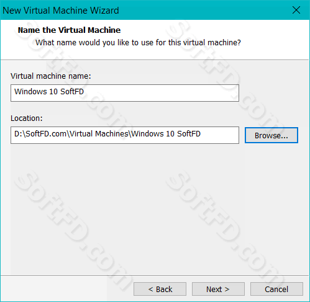This screenshot has width=310, height=302.
Task: Focus the Location path field
Action: [x=125, y=135]
